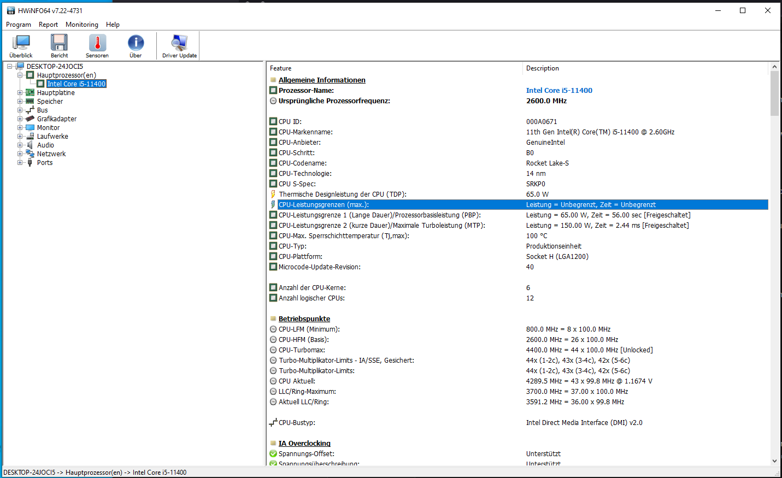Click the HWiNFO64 title bar app icon
This screenshot has width=782, height=478.
(10, 10)
